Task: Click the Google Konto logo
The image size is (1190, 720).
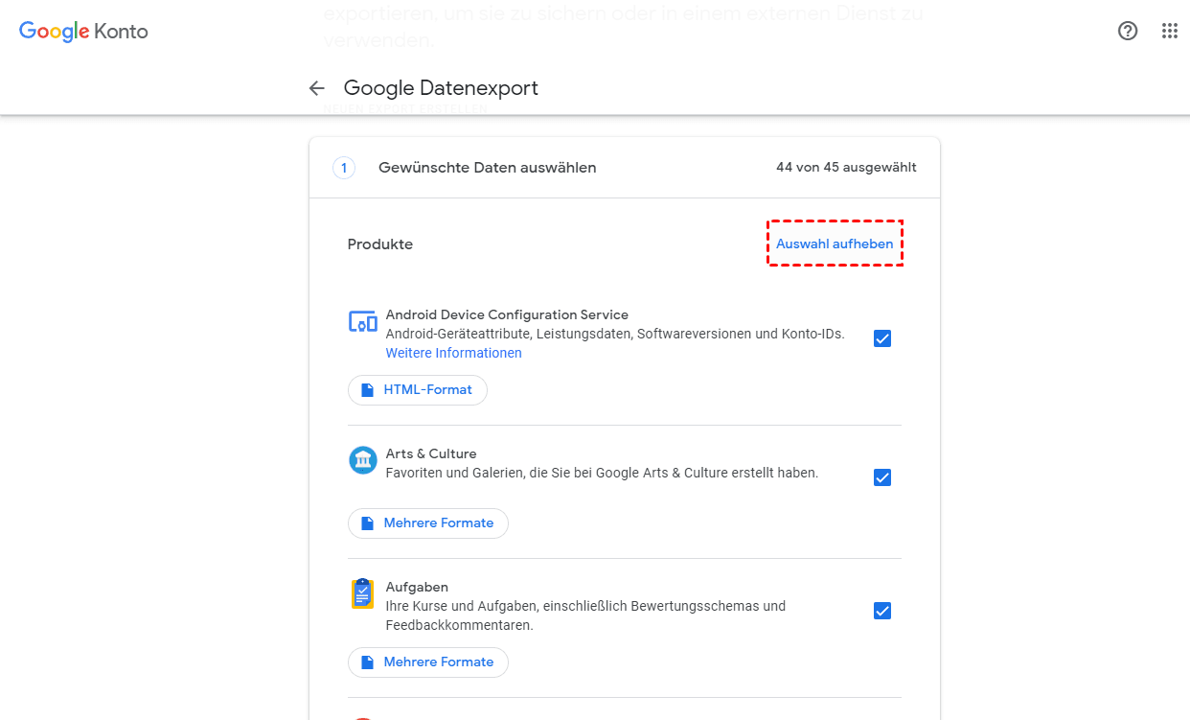Action: [x=83, y=31]
